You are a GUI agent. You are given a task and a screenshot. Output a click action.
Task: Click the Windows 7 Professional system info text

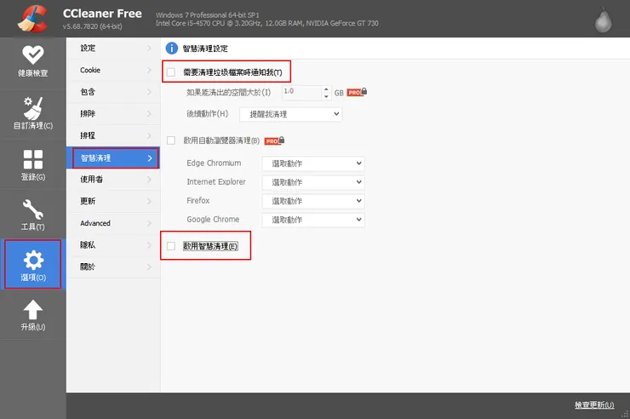click(x=208, y=14)
